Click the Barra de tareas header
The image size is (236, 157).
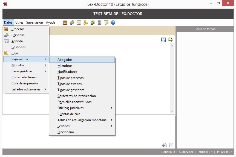coord(205,29)
